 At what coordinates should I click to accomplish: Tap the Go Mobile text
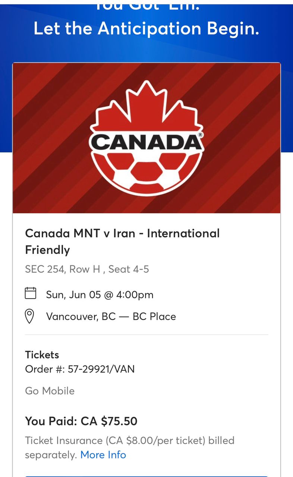50,391
